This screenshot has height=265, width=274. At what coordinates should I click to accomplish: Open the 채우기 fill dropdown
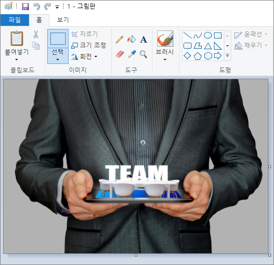point(251,46)
